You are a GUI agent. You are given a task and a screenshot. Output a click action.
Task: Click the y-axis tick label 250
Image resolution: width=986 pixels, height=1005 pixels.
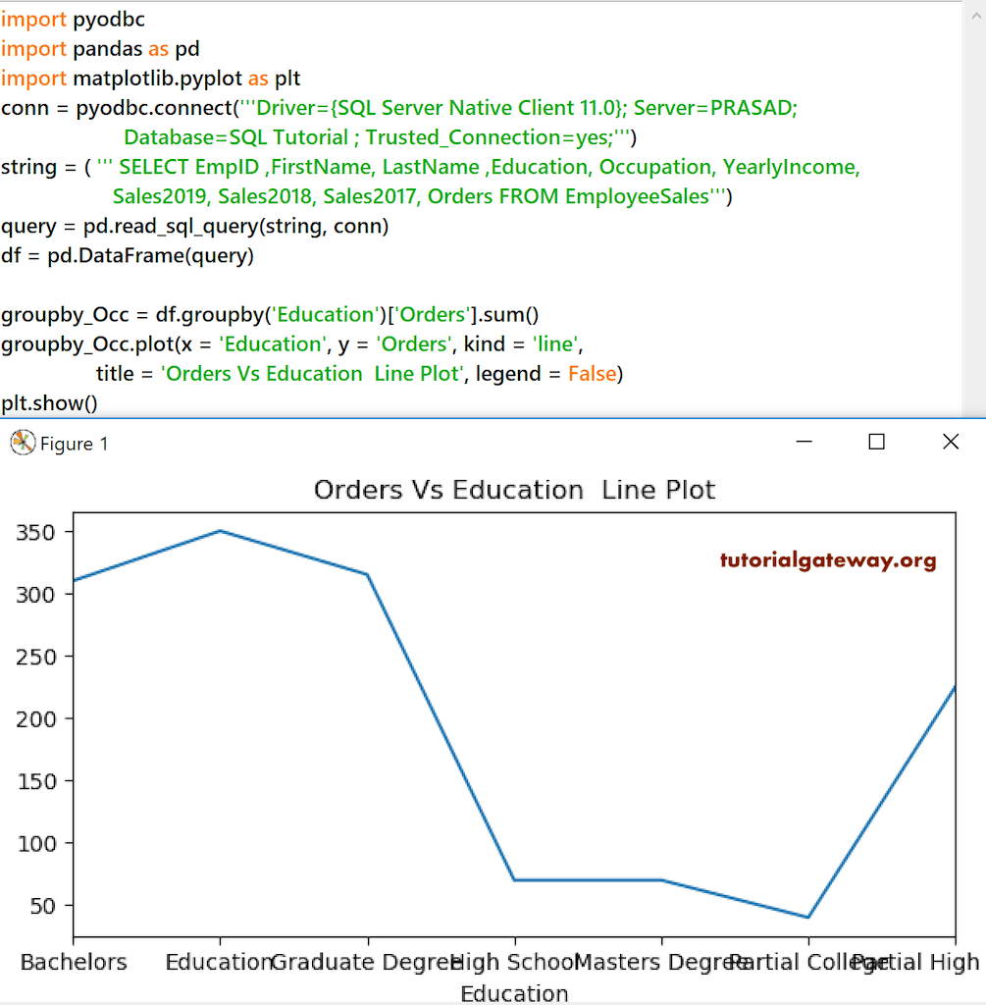coord(36,657)
